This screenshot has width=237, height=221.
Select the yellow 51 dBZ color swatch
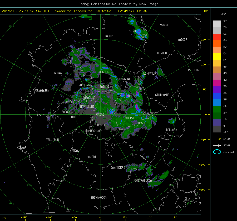click(217, 57)
